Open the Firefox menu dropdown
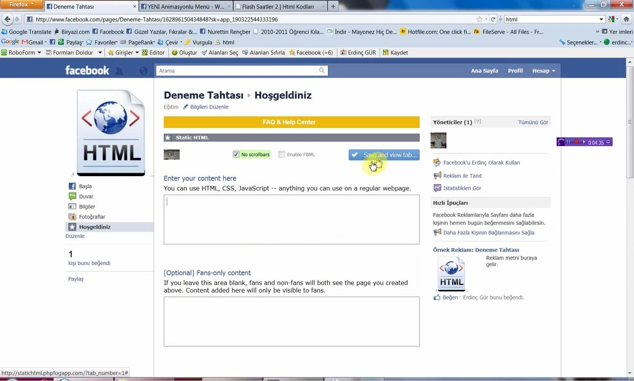 pos(21,4)
